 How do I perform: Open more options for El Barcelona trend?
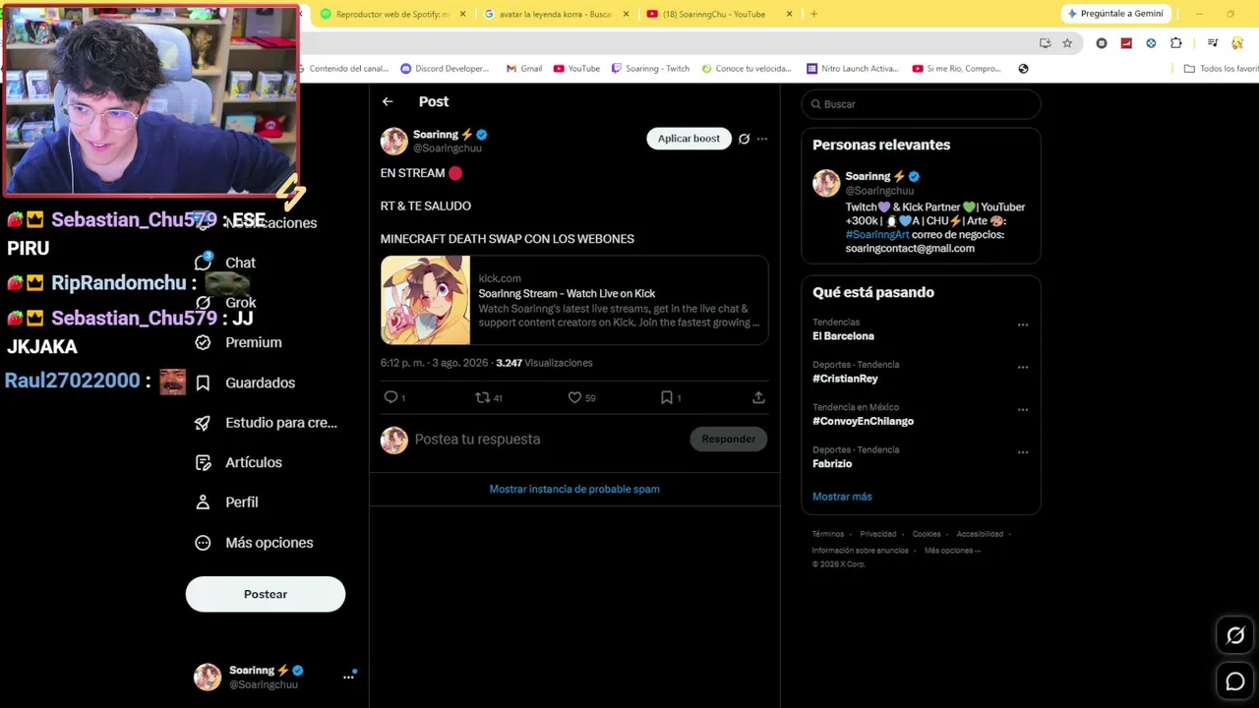click(x=1023, y=324)
